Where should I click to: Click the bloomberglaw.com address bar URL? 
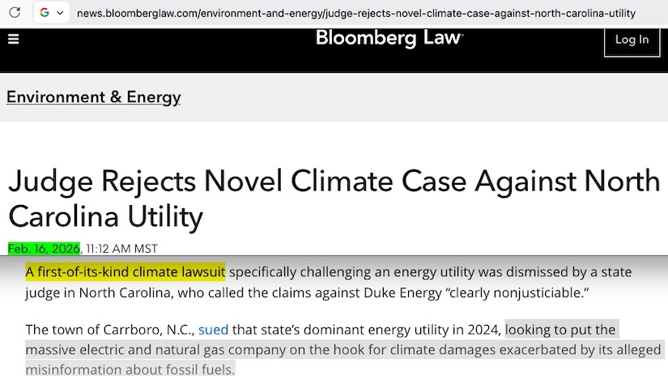[356, 13]
